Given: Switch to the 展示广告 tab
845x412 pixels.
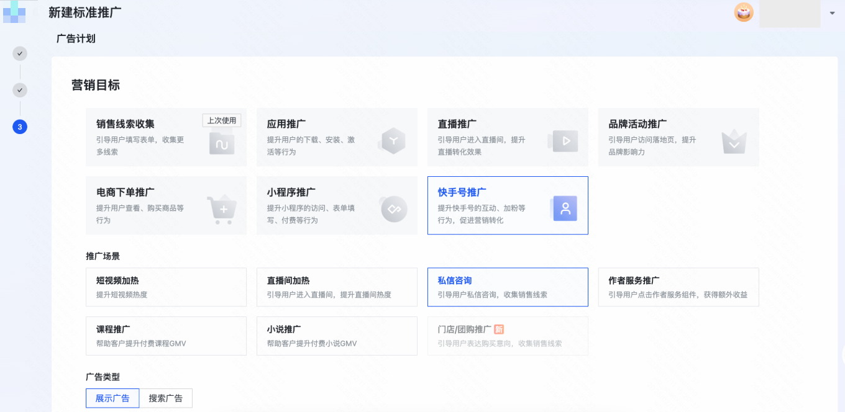Looking at the screenshot, I should [112, 398].
